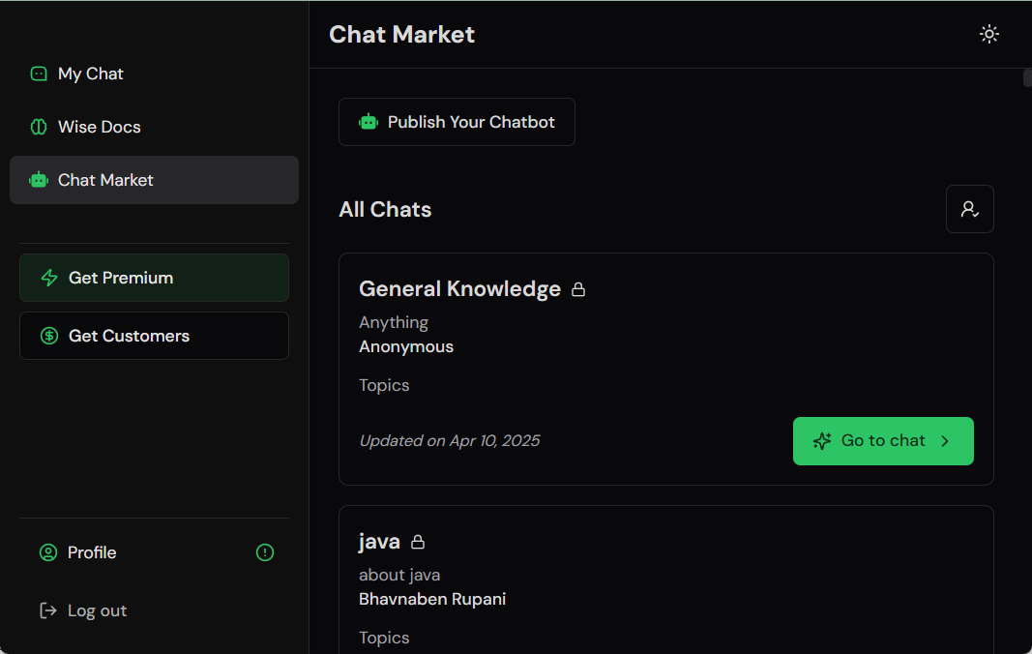Click the General Knowledge card title
Screen dimensions: 1032x654
coord(459,289)
